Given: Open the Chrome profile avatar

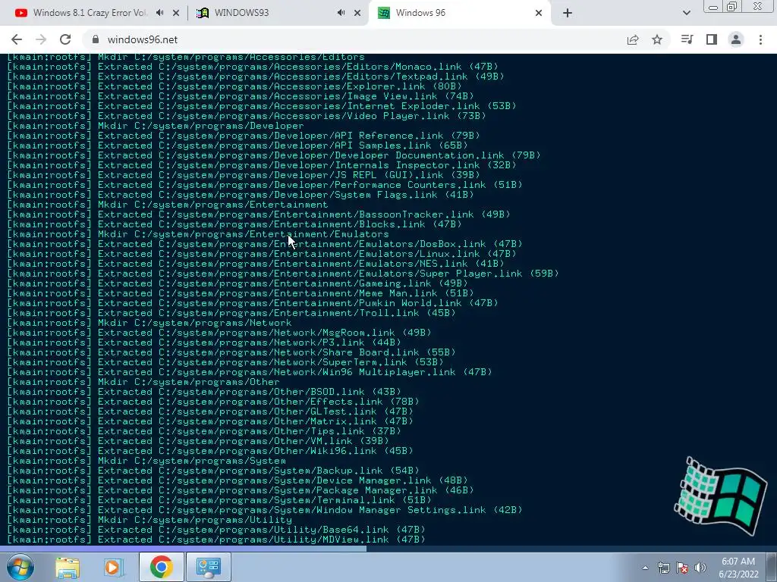Looking at the screenshot, I should [736, 39].
